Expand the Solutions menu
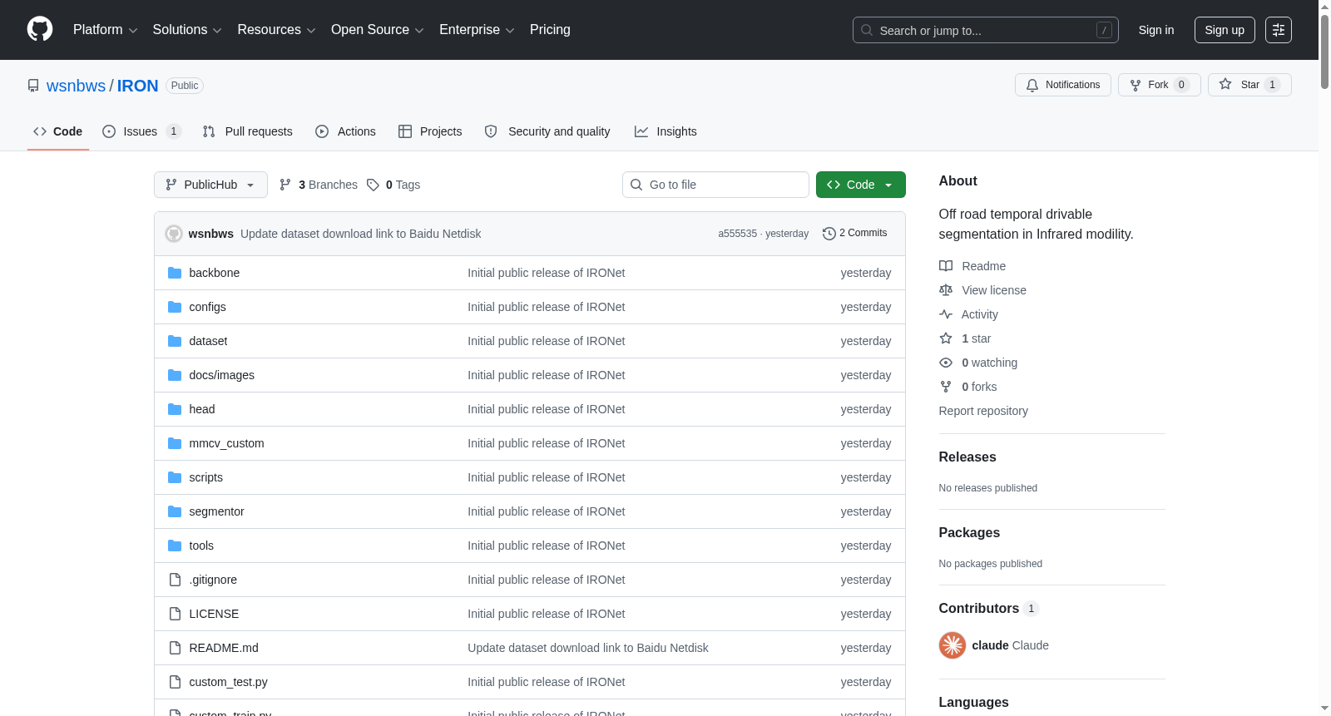 [187, 30]
